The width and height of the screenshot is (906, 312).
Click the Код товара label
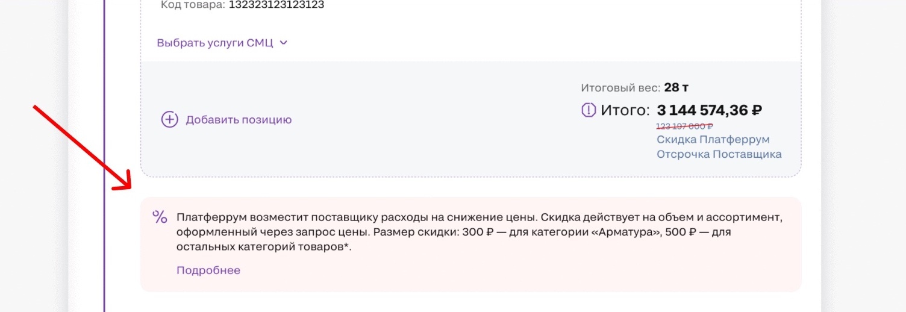pyautogui.click(x=193, y=5)
